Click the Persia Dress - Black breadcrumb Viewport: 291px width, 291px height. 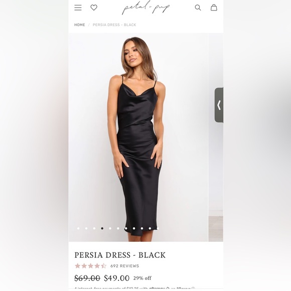(114, 25)
